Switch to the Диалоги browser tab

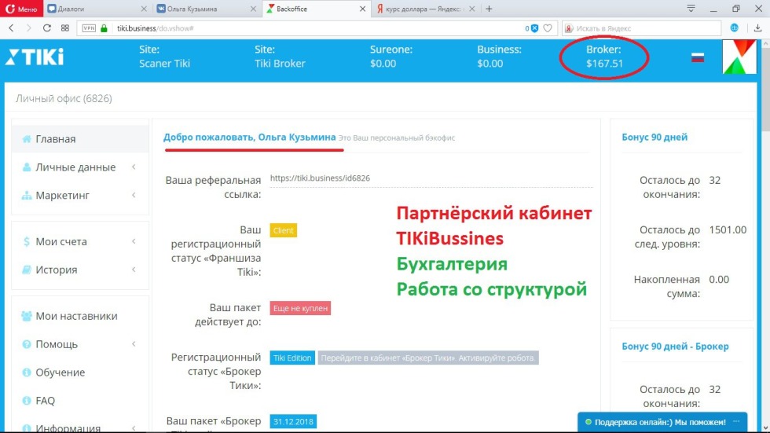pos(92,9)
